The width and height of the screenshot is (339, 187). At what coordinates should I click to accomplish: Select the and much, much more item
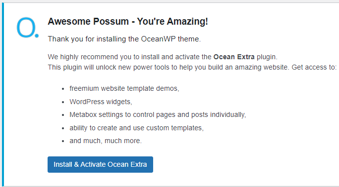(106, 141)
